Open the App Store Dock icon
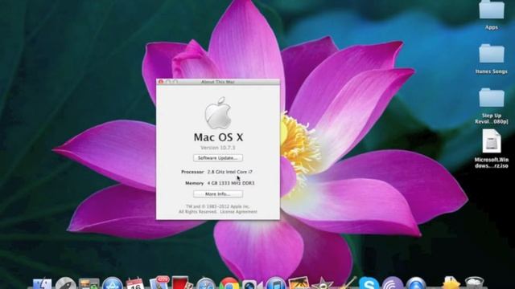The image size is (515, 289). tap(113, 283)
